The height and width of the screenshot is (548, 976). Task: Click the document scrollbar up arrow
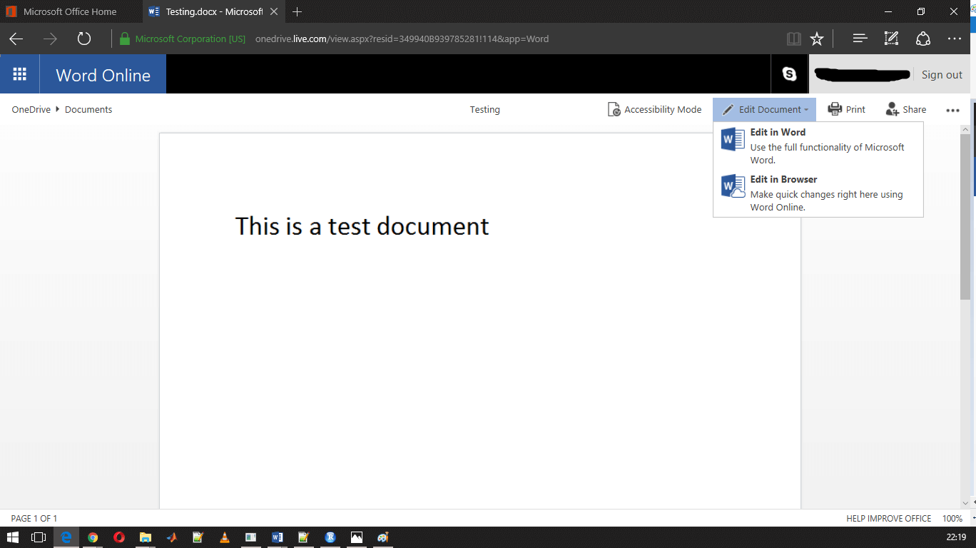pos(965,130)
